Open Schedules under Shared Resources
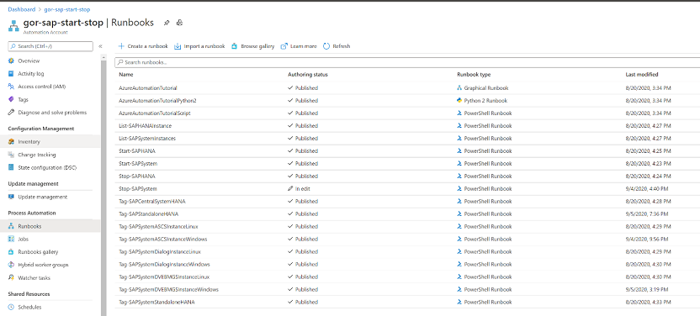Screen dimensions: 700x316 pos(29,307)
